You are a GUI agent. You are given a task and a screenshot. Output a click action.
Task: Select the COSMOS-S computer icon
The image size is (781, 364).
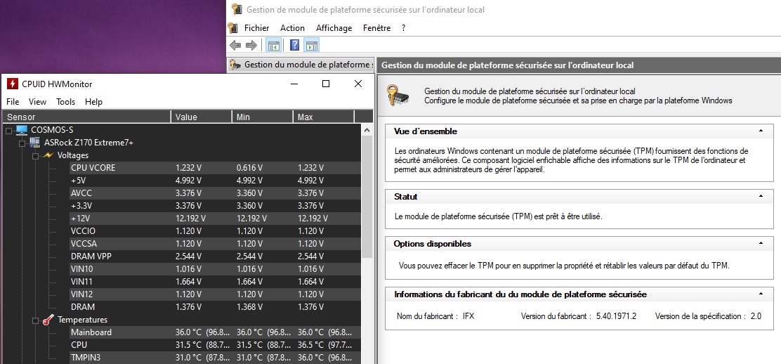point(22,130)
